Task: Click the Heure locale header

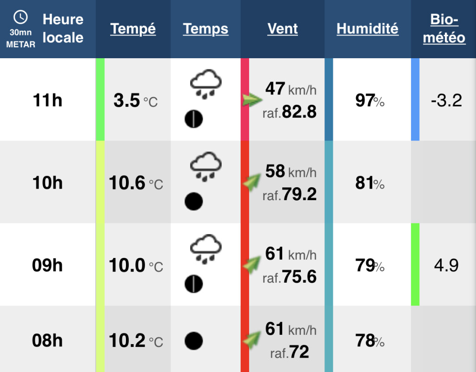Action: [x=63, y=28]
